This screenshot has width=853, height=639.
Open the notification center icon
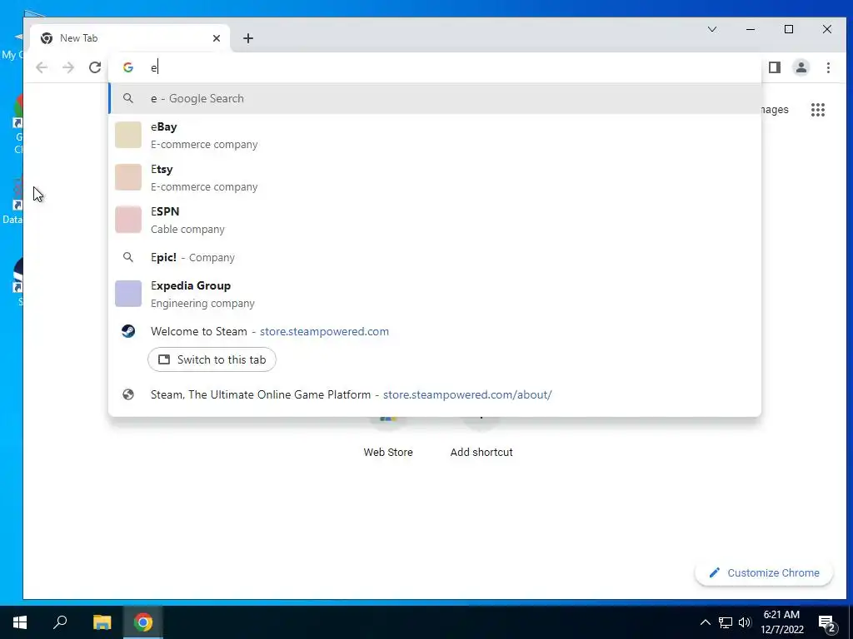[x=827, y=622]
